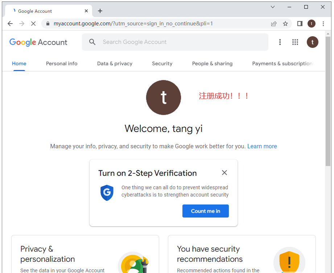Viewport: 334px width, 273px height.
Task: Click the three-dot help menu in Google Account header
Action: pos(280,42)
